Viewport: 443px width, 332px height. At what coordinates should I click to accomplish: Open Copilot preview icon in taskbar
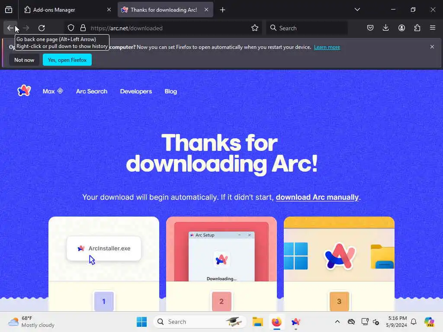click(429, 322)
